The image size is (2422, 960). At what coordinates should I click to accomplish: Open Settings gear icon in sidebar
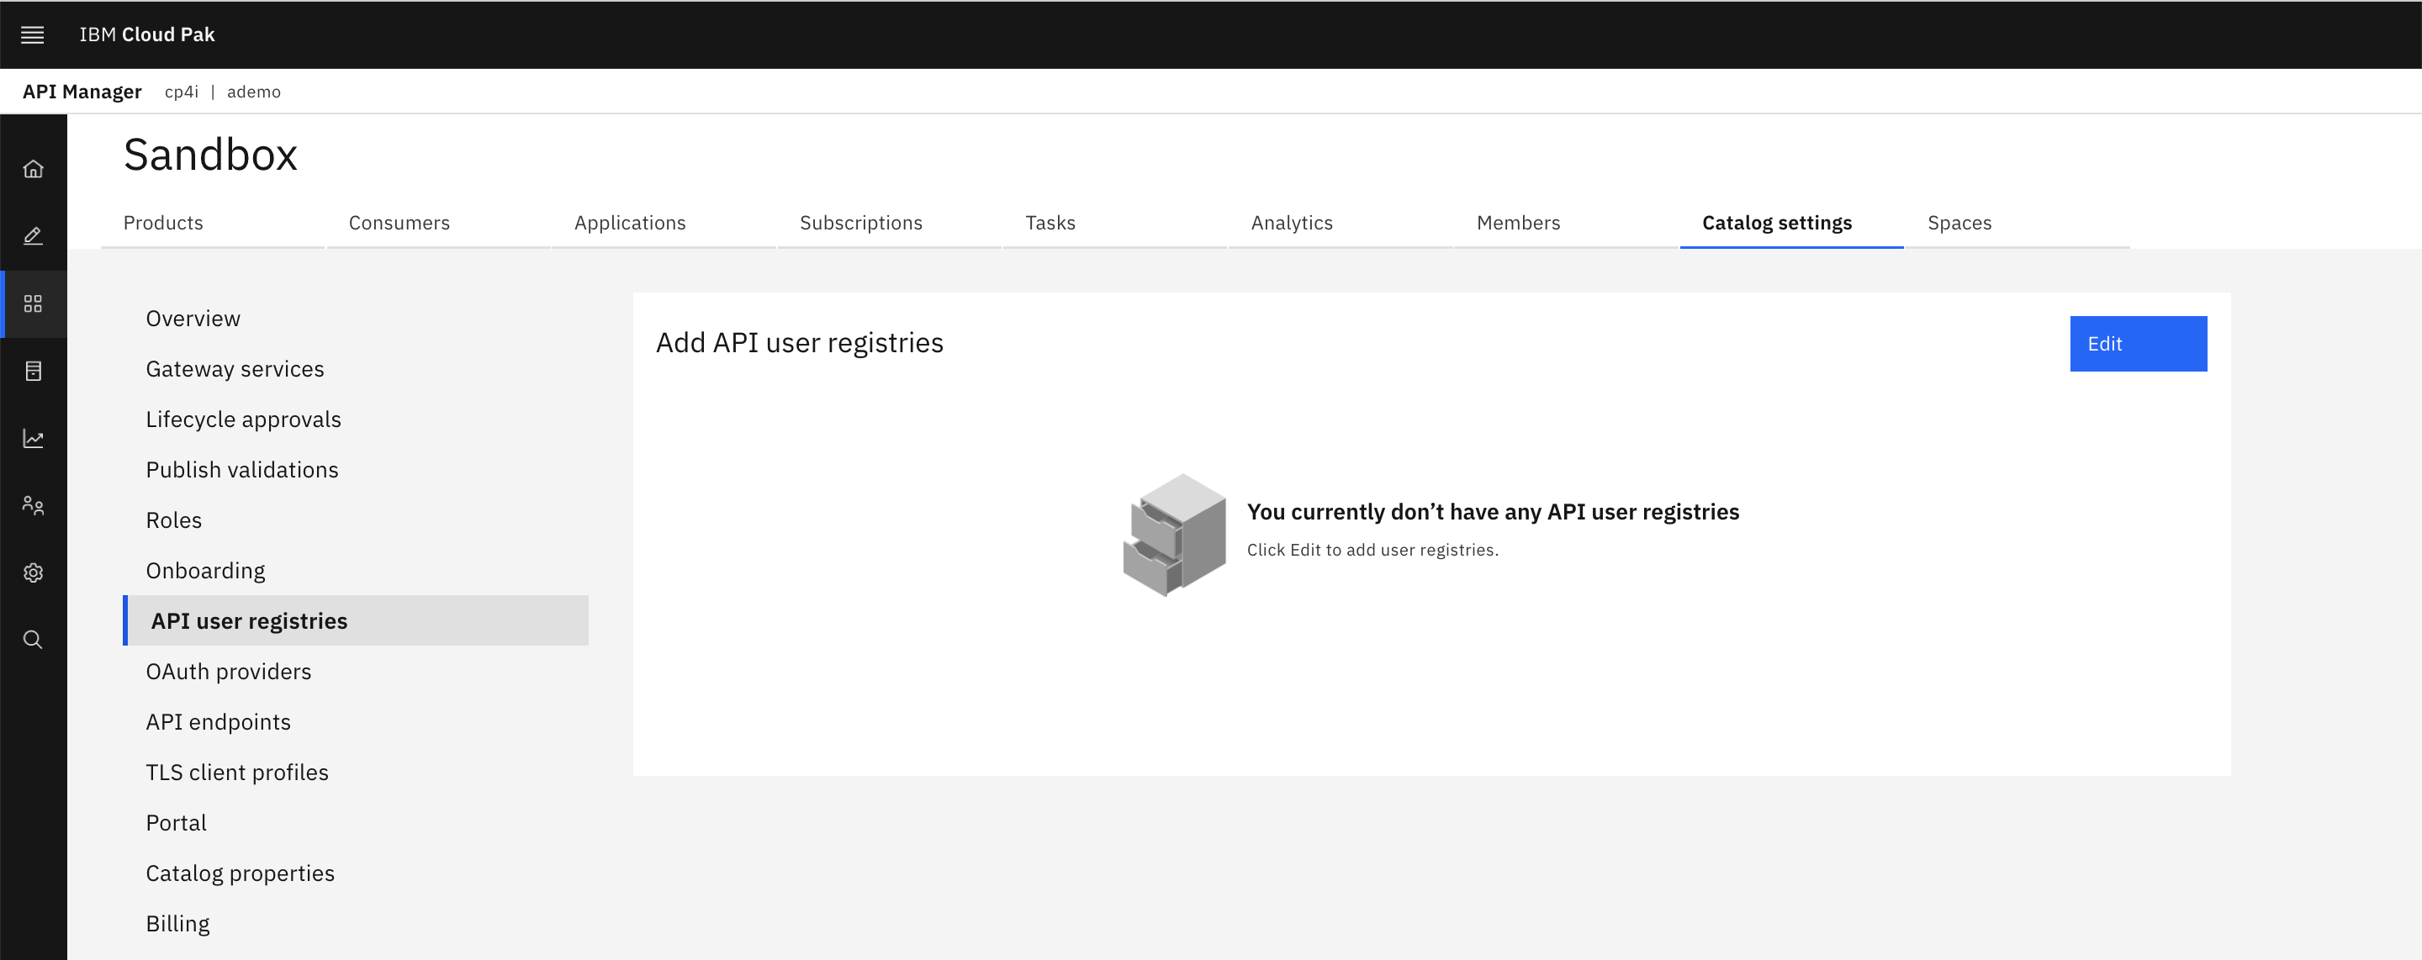click(33, 572)
